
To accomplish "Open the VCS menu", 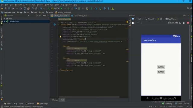I will pyautogui.click(x=62, y=5).
